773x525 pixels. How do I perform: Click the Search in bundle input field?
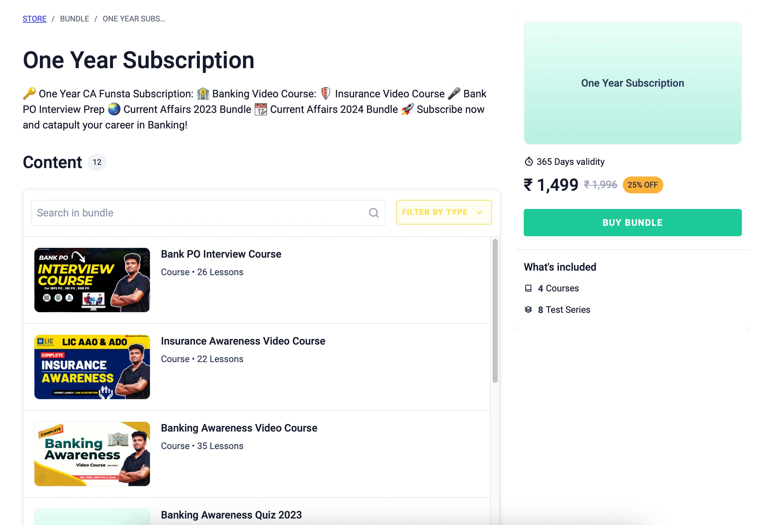pos(200,213)
